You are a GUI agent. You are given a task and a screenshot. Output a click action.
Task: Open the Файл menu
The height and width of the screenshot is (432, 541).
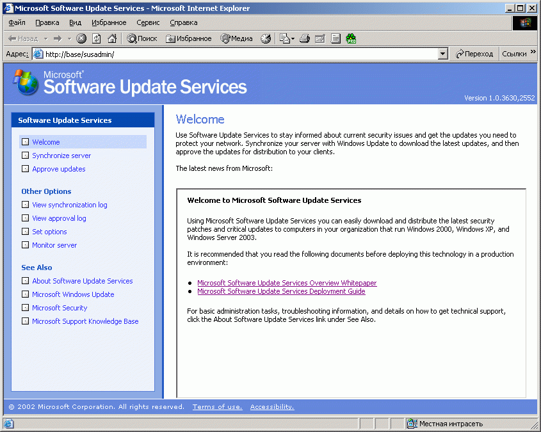pyautogui.click(x=17, y=23)
